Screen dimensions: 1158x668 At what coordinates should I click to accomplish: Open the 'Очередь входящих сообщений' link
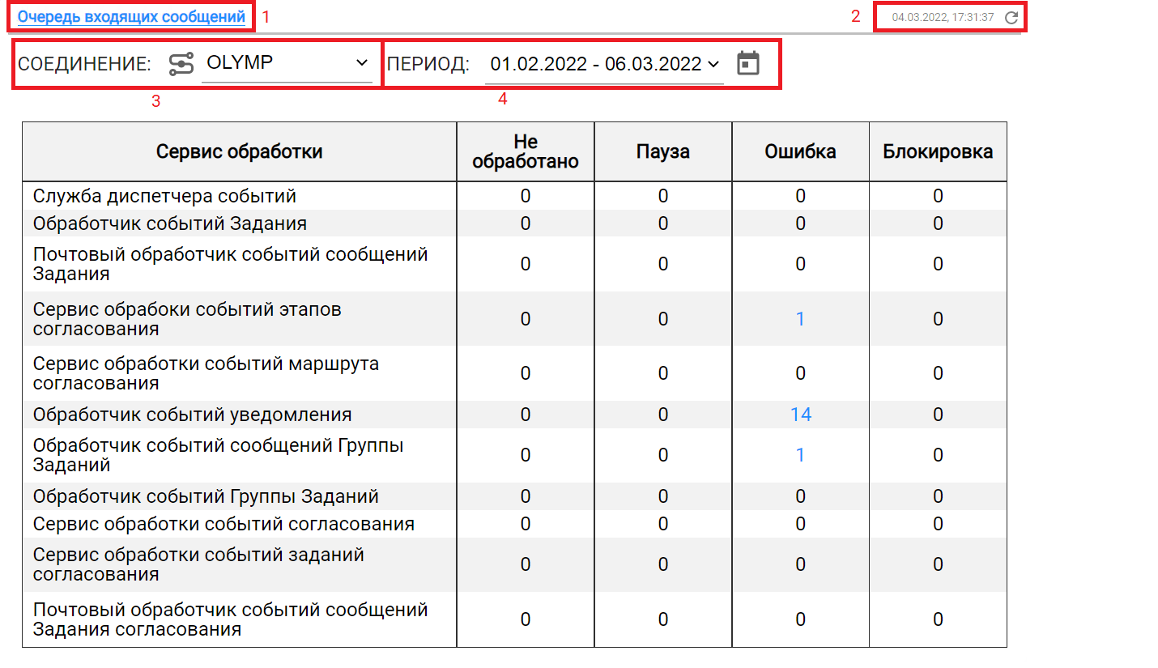click(131, 16)
